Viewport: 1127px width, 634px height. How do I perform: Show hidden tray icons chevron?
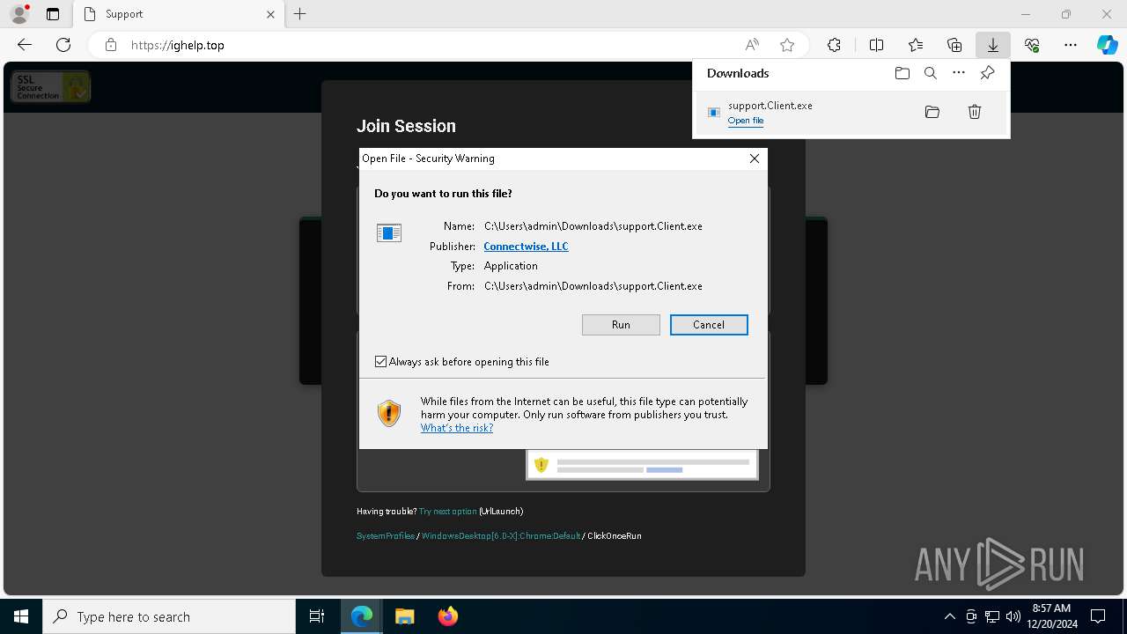(950, 616)
